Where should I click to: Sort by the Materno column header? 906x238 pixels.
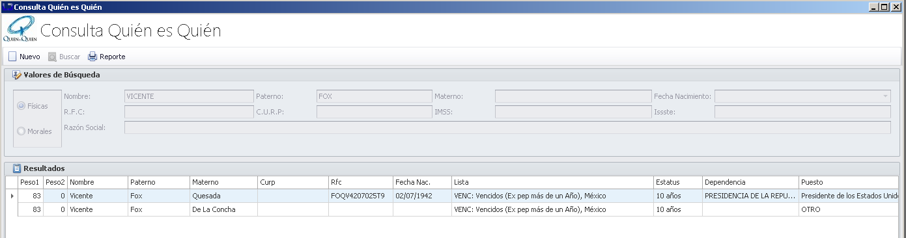pos(223,183)
